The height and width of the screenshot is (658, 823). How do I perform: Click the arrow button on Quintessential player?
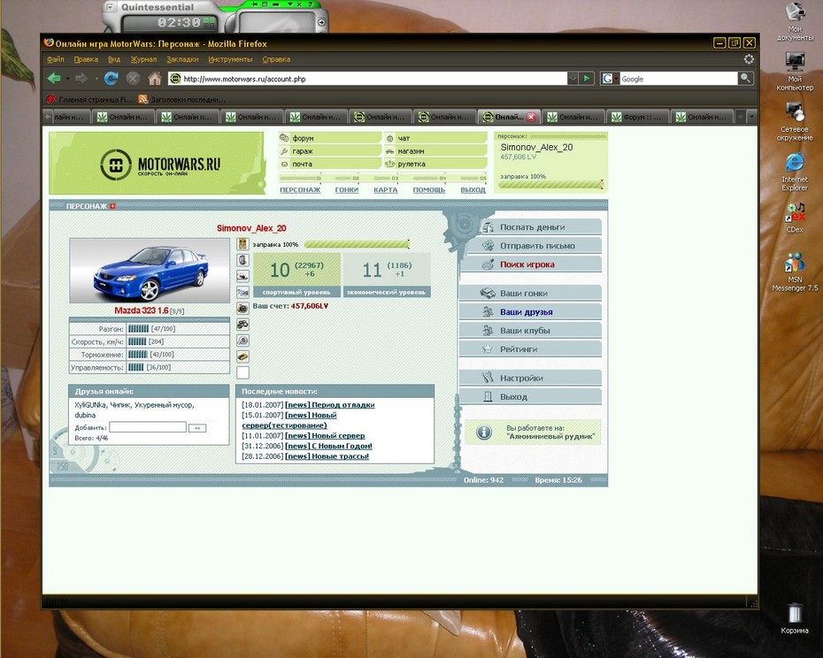321,22
